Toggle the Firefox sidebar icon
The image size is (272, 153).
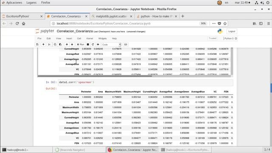[261, 24]
